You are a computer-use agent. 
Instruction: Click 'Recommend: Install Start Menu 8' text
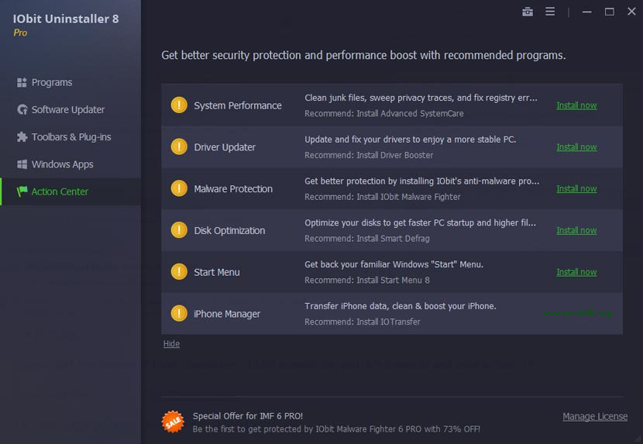tap(367, 281)
